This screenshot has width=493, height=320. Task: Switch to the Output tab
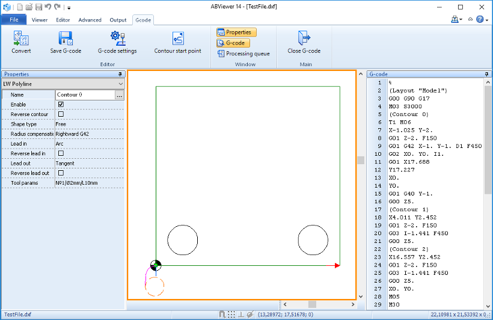tap(118, 20)
